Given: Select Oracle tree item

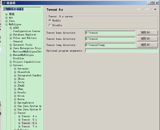Looking at the screenshot, I should coord(22,92).
